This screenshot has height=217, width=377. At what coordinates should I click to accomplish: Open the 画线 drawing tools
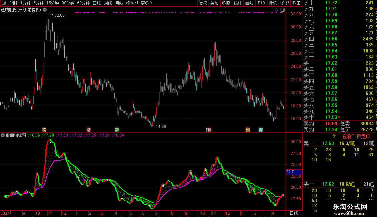[x=249, y=3]
